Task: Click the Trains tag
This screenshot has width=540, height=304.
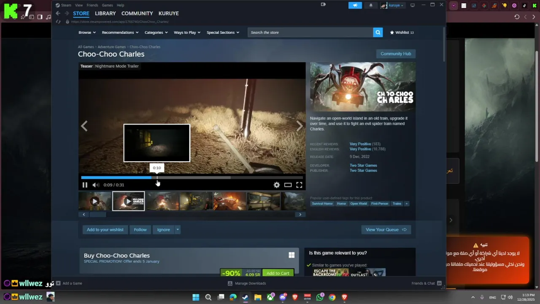Action: 397,204
